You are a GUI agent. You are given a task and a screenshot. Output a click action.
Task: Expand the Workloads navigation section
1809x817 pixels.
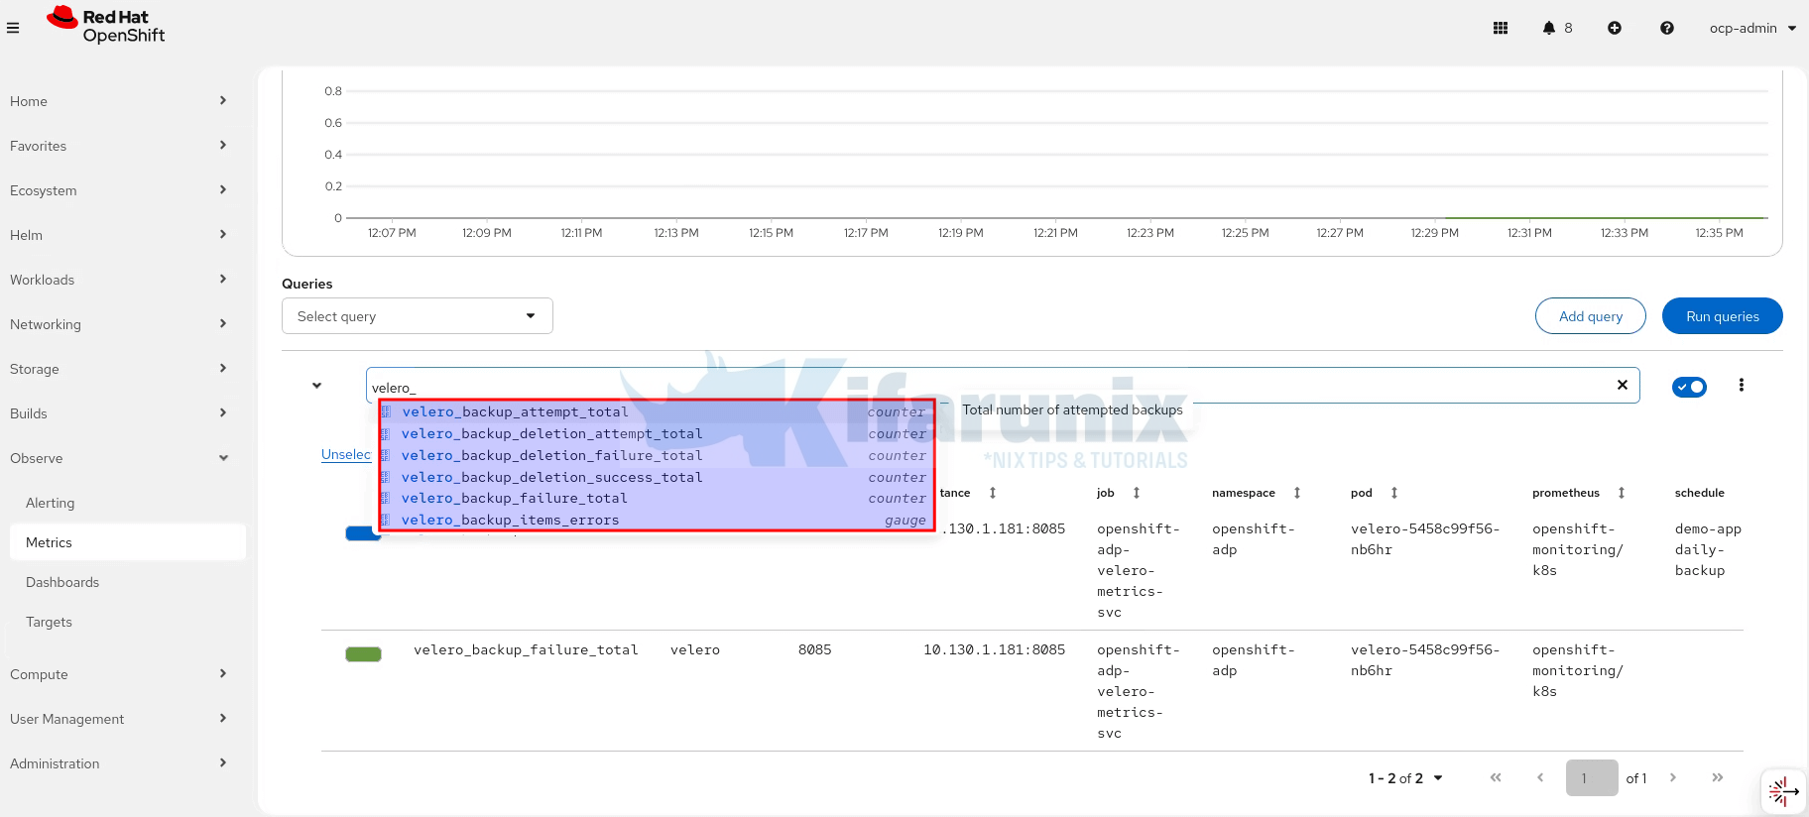tap(119, 280)
